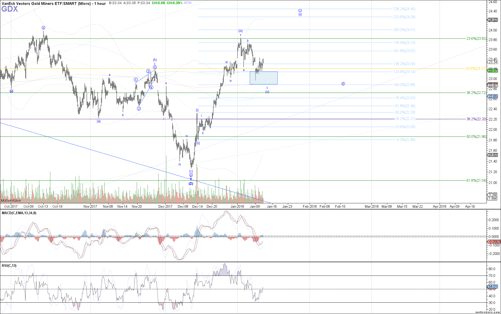Select the 238.2%(24.45) Fibonacci extension label

tap(404, 9)
